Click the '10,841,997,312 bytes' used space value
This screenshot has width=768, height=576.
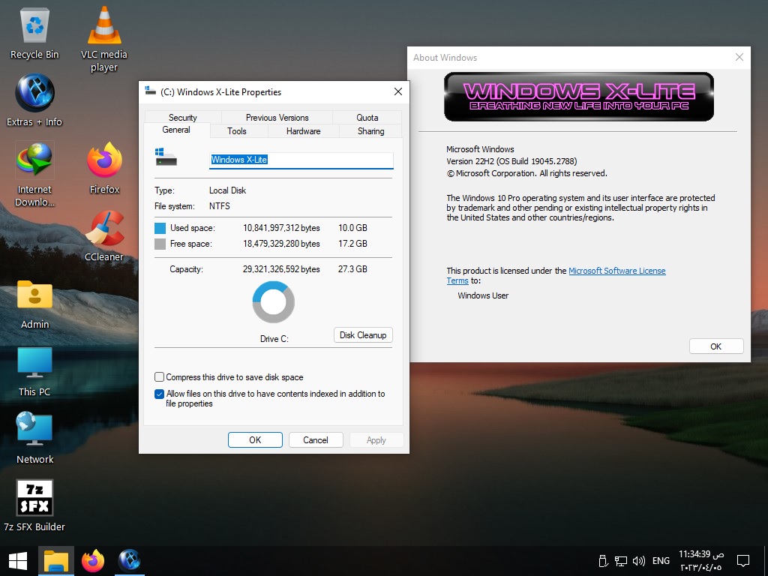click(x=282, y=228)
